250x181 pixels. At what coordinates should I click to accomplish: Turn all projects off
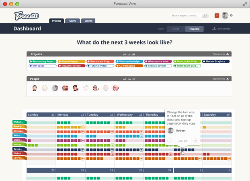point(133,54)
